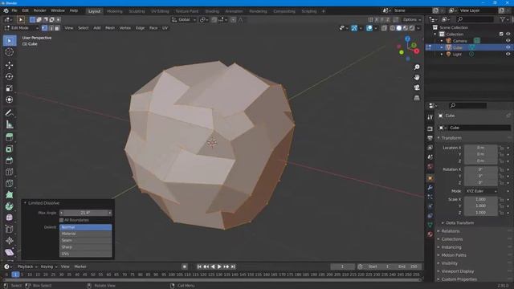Choose the Move tool
The width and height of the screenshot is (514, 289).
pyautogui.click(x=10, y=65)
